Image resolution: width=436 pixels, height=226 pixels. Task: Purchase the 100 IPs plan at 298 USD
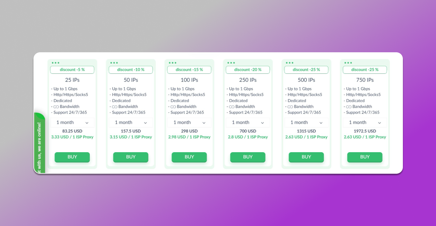pos(189,157)
